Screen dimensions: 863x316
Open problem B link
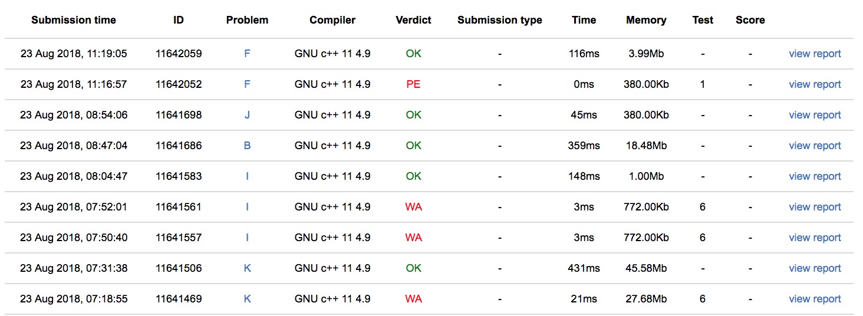(247, 146)
